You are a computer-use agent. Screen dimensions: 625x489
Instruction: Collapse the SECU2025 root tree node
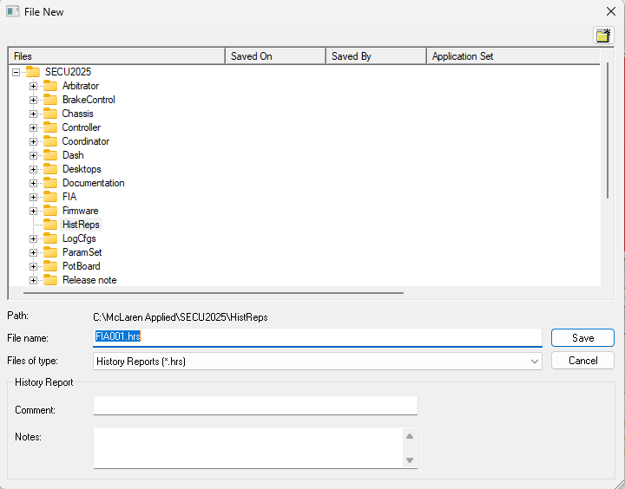pos(16,73)
